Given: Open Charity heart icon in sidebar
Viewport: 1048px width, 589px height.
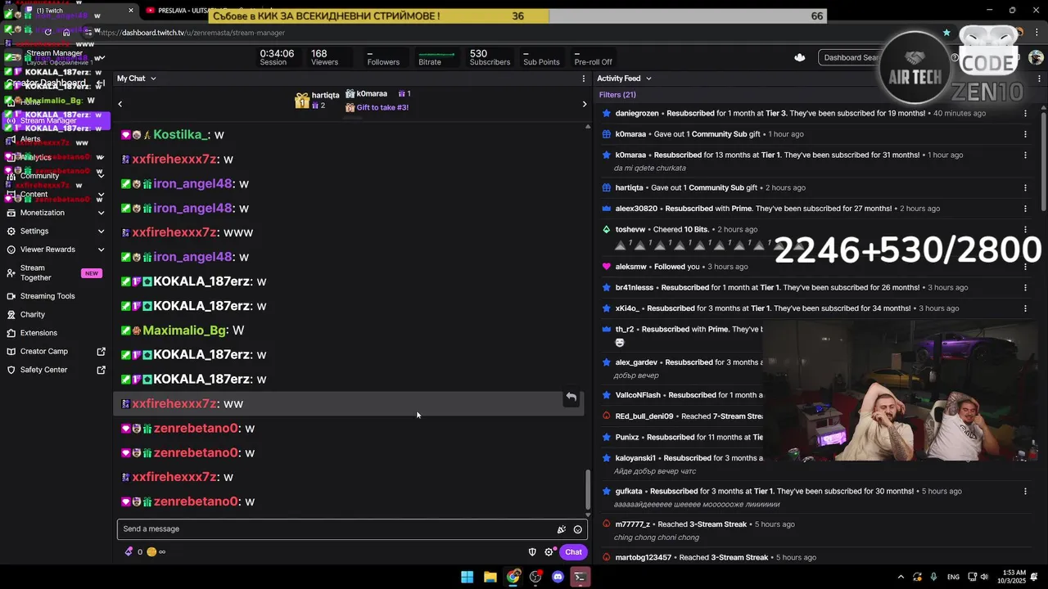Looking at the screenshot, I should tap(11, 315).
